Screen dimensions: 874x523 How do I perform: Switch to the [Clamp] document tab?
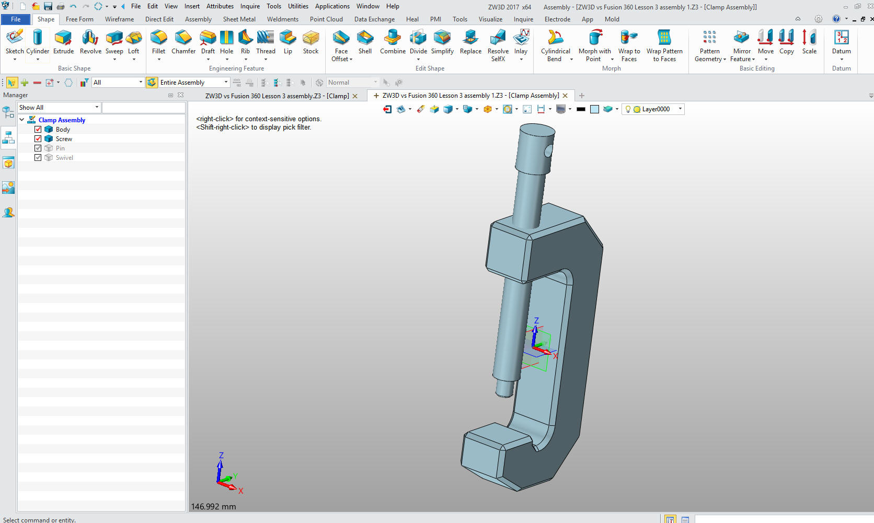coord(277,96)
